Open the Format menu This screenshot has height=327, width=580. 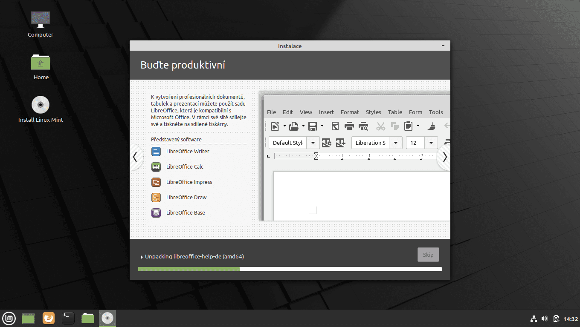[x=350, y=112]
